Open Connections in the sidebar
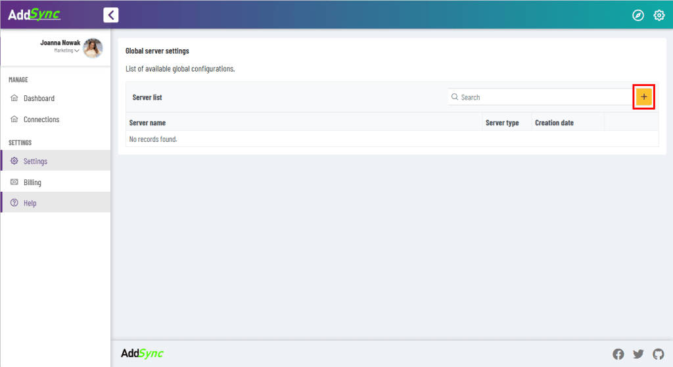Image resolution: width=673 pixels, height=367 pixels. 41,119
